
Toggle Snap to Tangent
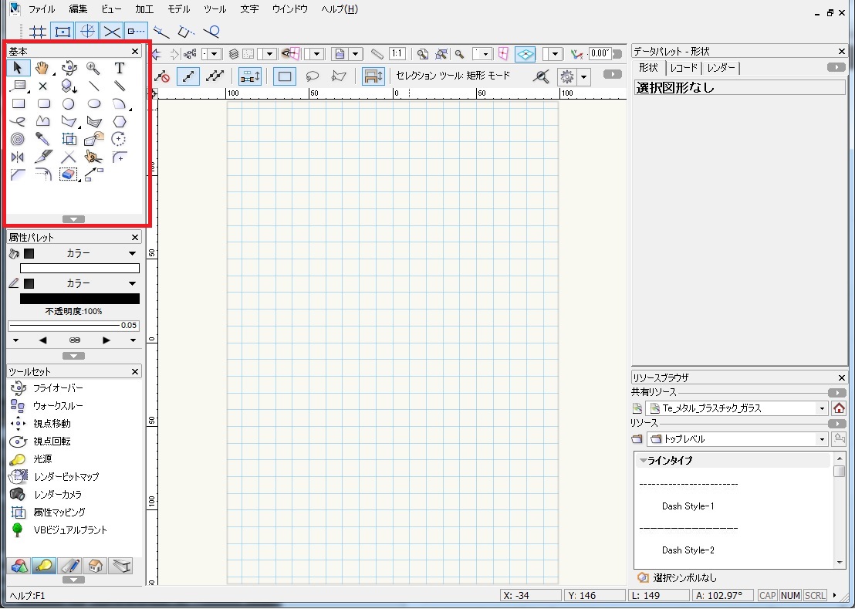(211, 32)
